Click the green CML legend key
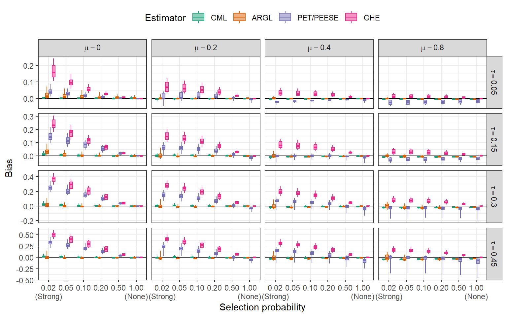 pos(198,18)
